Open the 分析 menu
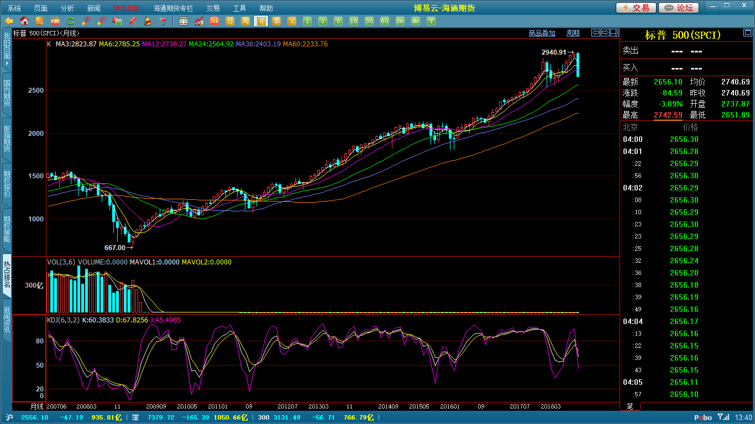Viewport: 755px width, 424px height. click(x=67, y=8)
